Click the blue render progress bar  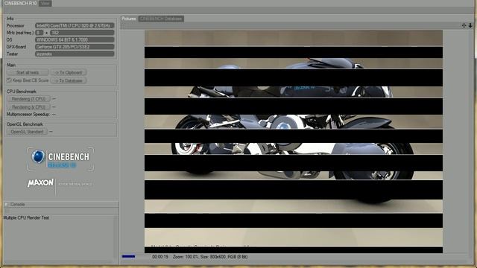click(128, 256)
